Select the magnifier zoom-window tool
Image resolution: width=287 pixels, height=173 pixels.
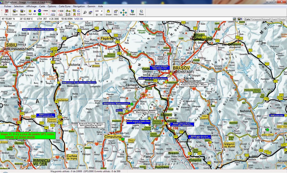coord(85,12)
